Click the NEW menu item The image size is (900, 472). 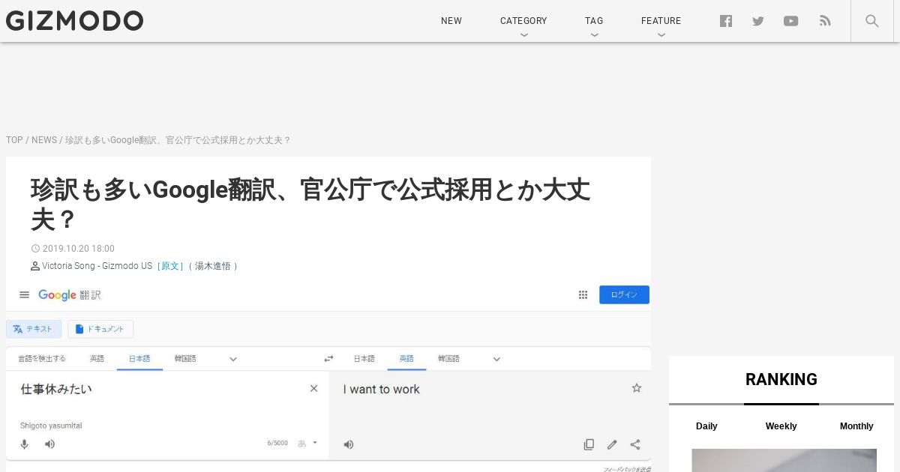(x=451, y=21)
